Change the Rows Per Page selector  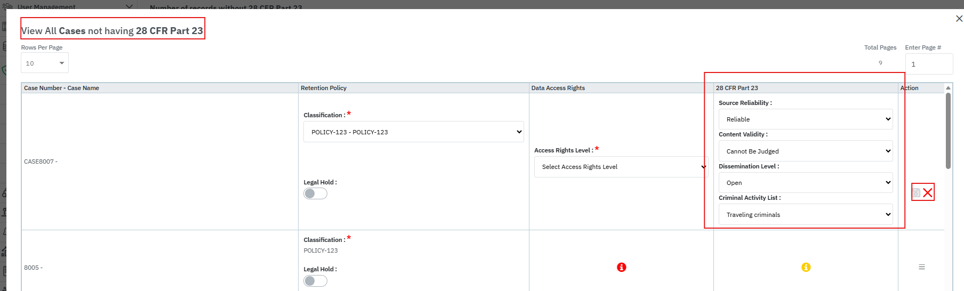pos(45,63)
